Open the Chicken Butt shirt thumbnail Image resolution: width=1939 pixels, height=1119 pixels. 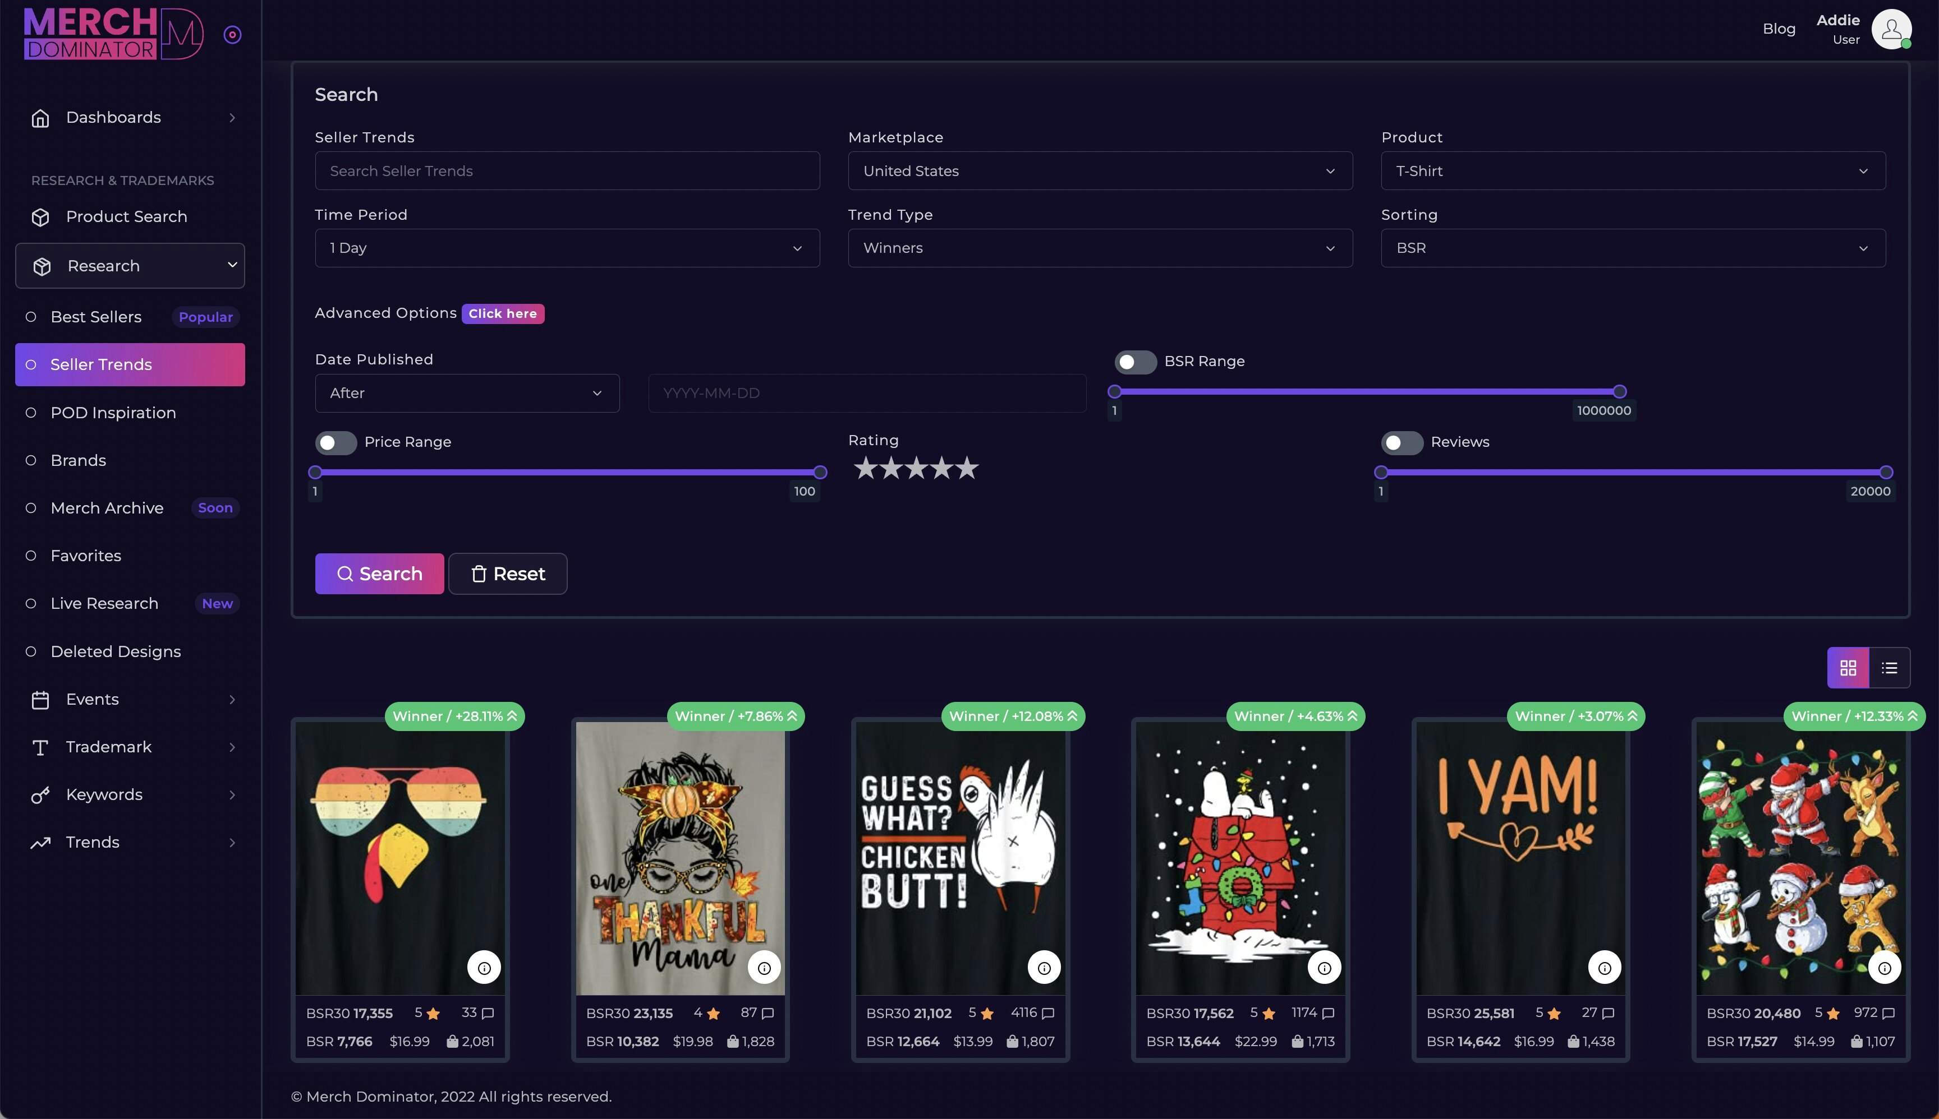pyautogui.click(x=961, y=857)
